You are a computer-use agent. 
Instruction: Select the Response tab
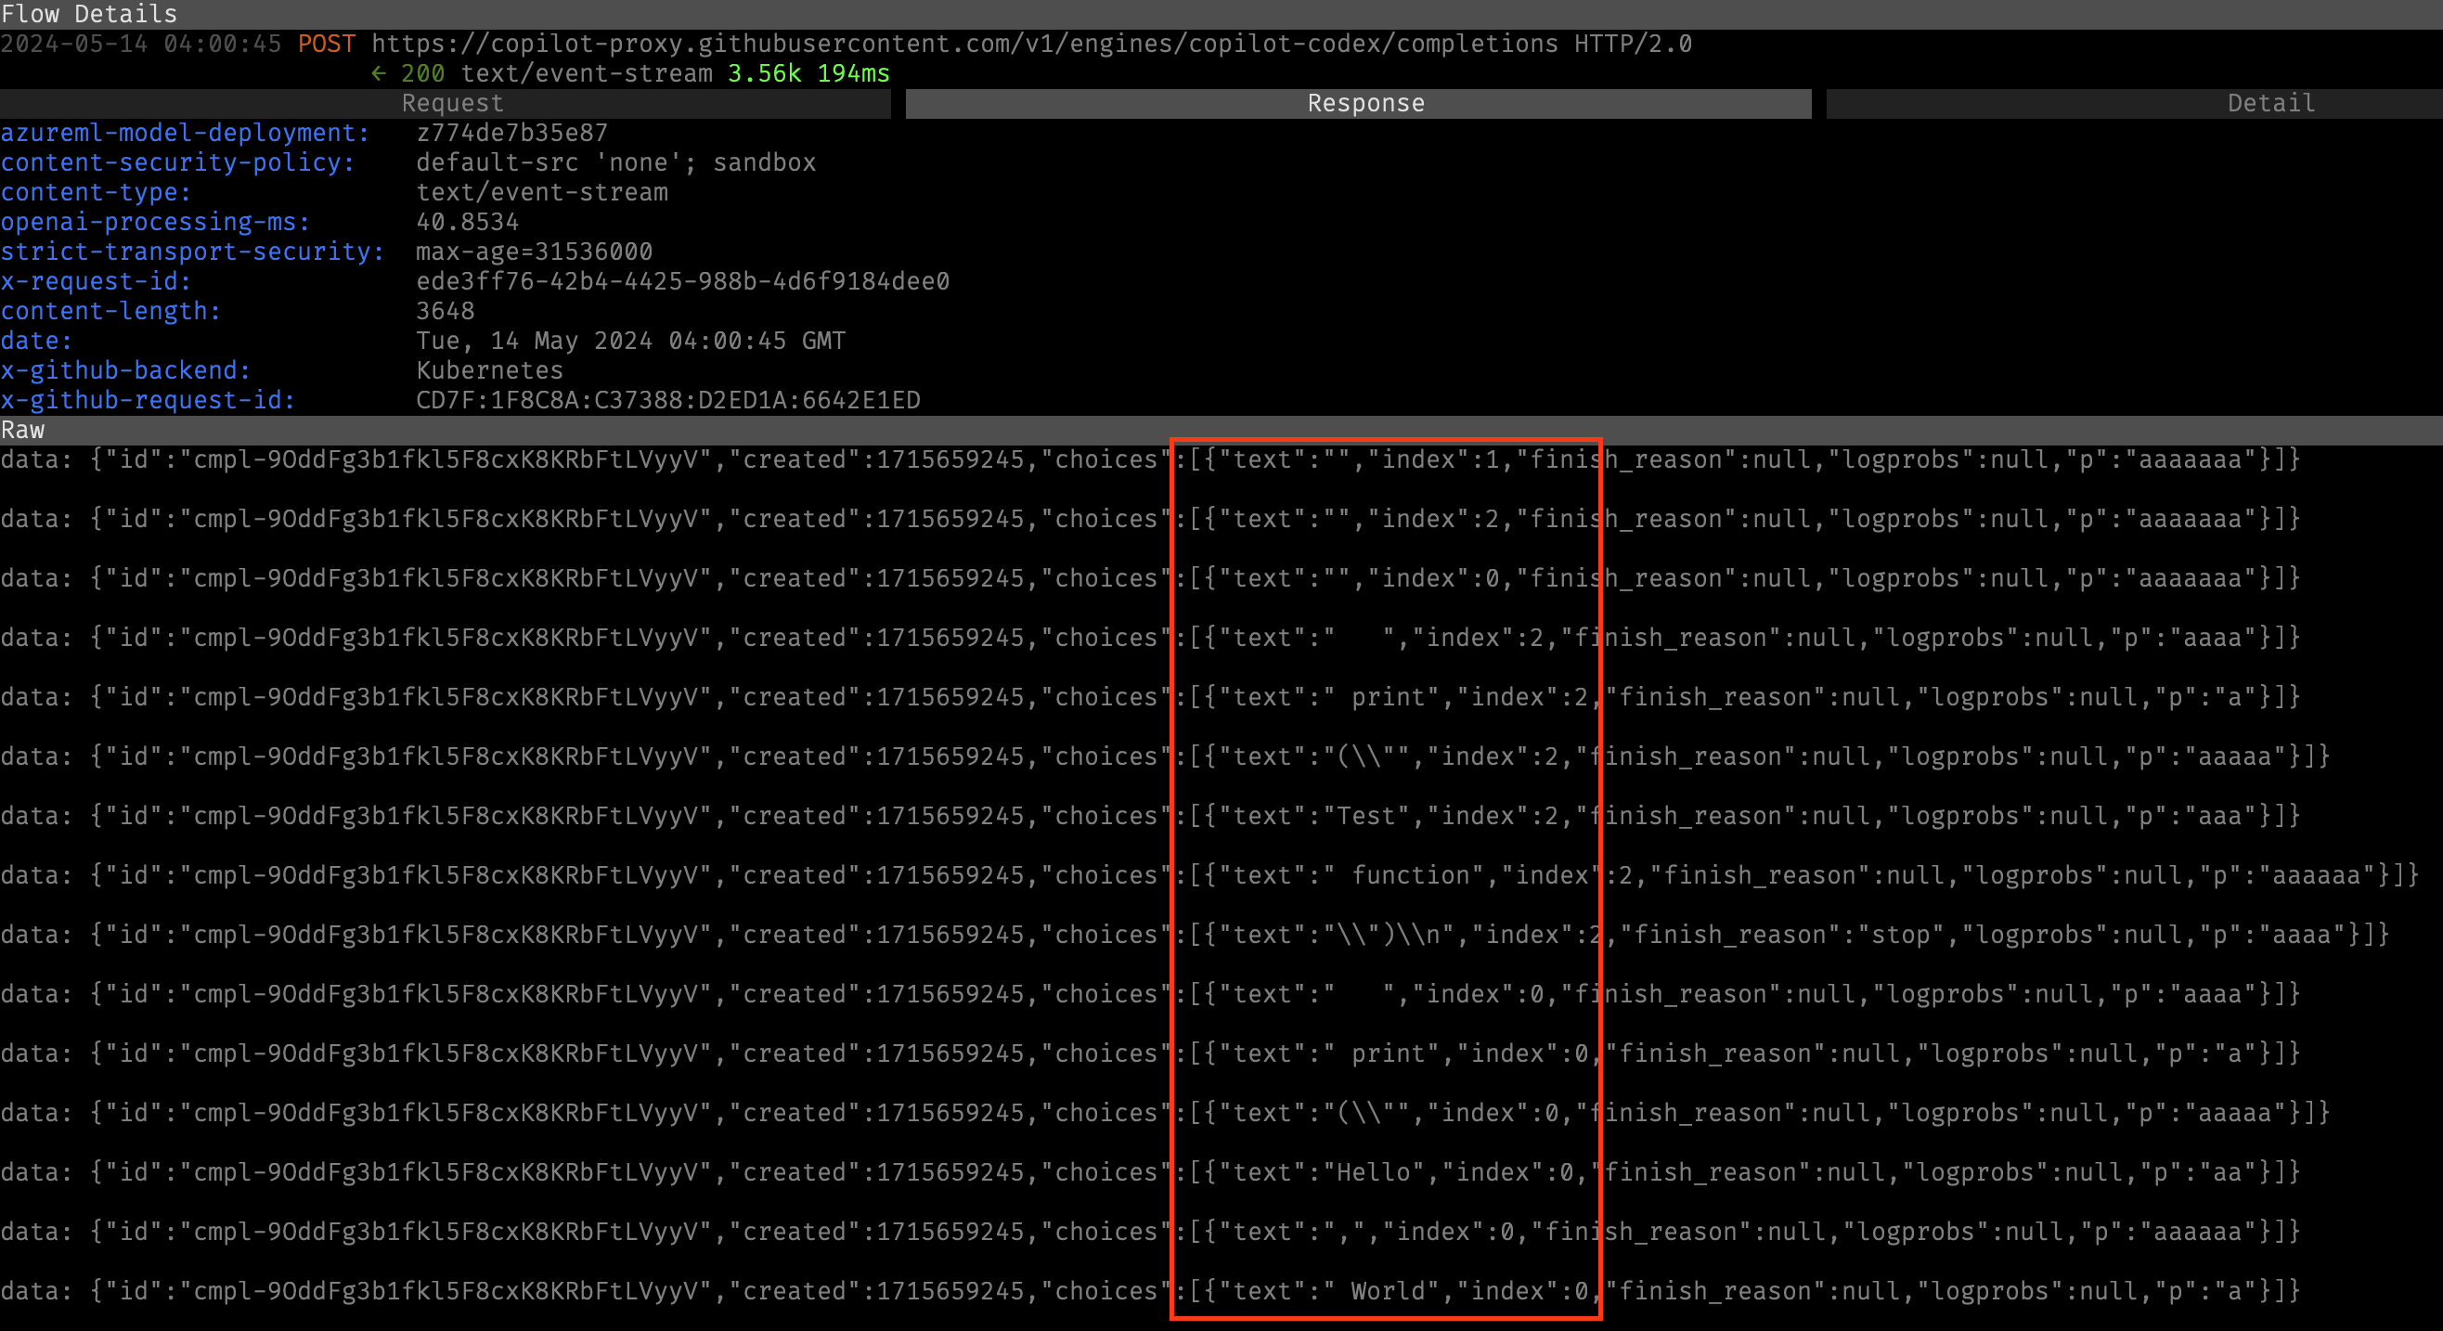pos(1358,103)
